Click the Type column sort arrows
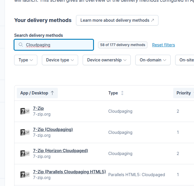Image resolution: width=194 pixels, height=186 pixels. click(122, 93)
